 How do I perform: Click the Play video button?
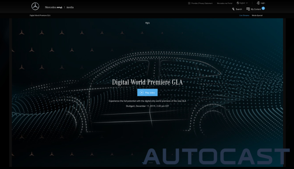click(147, 92)
